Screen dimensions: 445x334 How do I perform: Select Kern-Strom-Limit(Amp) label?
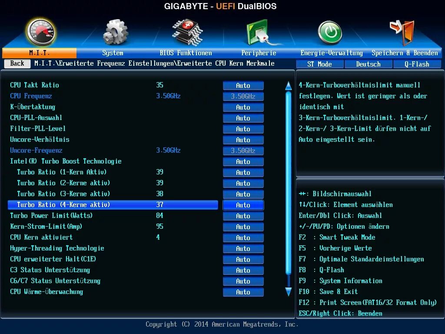pos(46,226)
